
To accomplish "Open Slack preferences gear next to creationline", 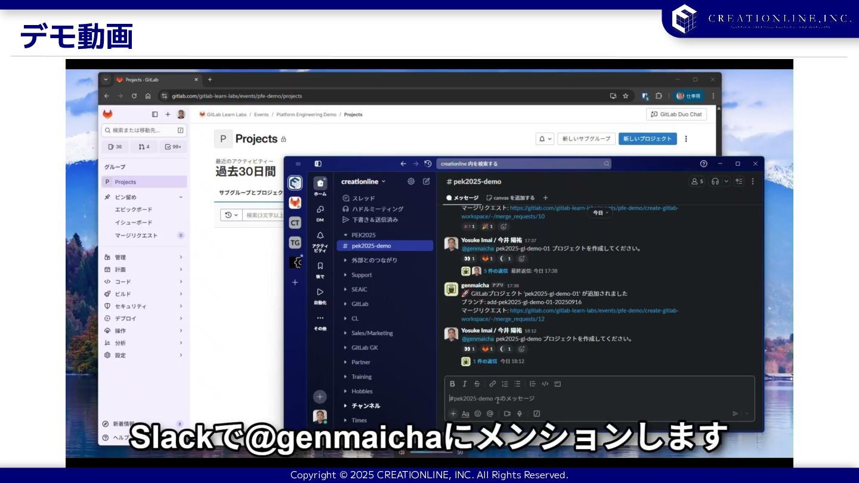I will click(411, 181).
